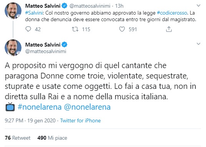Open the @nonelarena mention
This screenshot has height=147, width=206.
[87, 107]
